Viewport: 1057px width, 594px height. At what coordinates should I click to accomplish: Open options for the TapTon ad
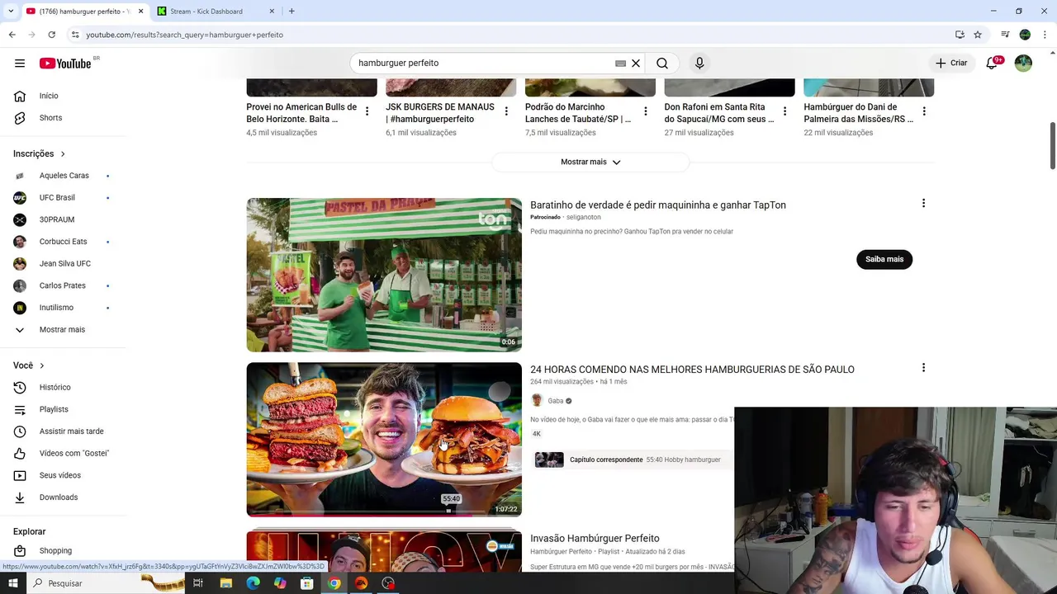(923, 203)
